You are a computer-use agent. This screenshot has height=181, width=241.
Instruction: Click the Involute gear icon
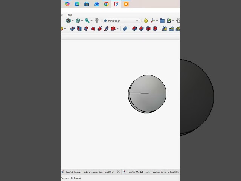pyautogui.click(x=171, y=29)
